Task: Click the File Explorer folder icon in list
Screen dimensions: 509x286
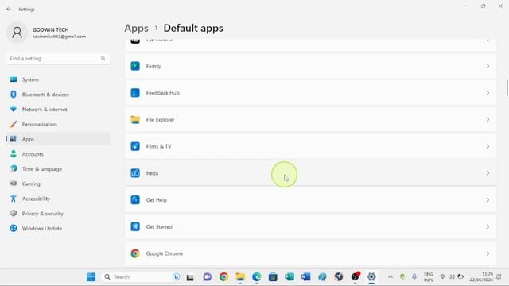Action: click(x=135, y=120)
